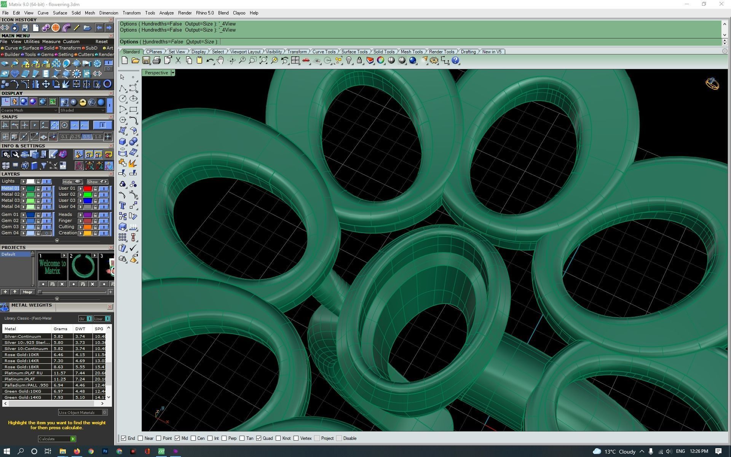Click the Metal 01 layer green color swatch
The width and height of the screenshot is (731, 457).
pyautogui.click(x=30, y=189)
